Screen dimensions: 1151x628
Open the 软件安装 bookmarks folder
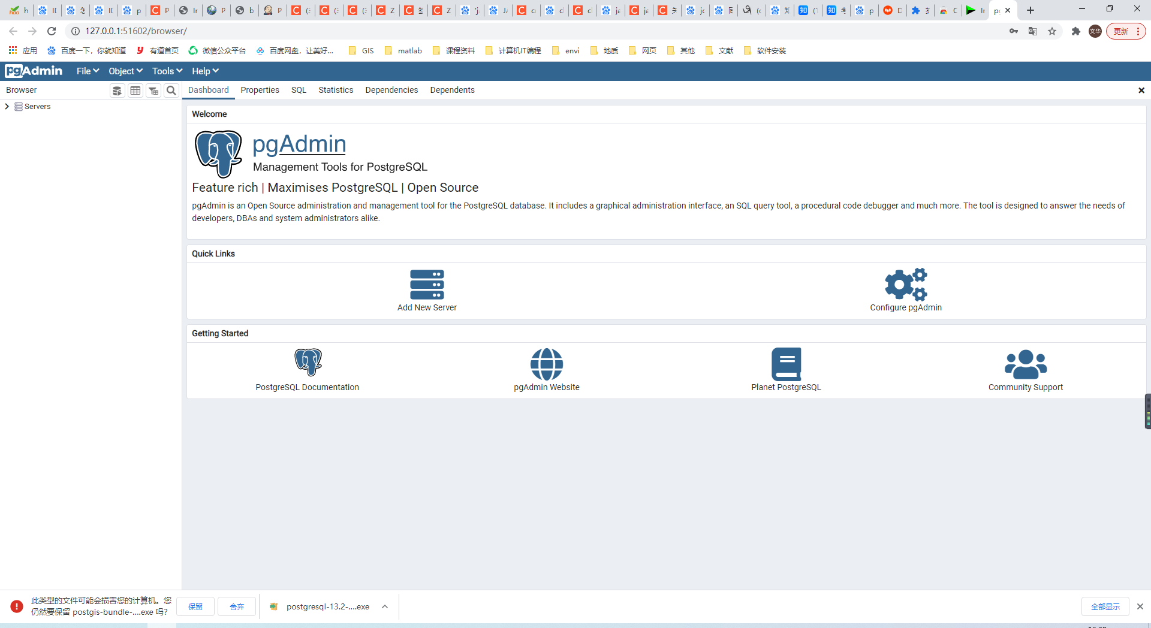click(765, 51)
